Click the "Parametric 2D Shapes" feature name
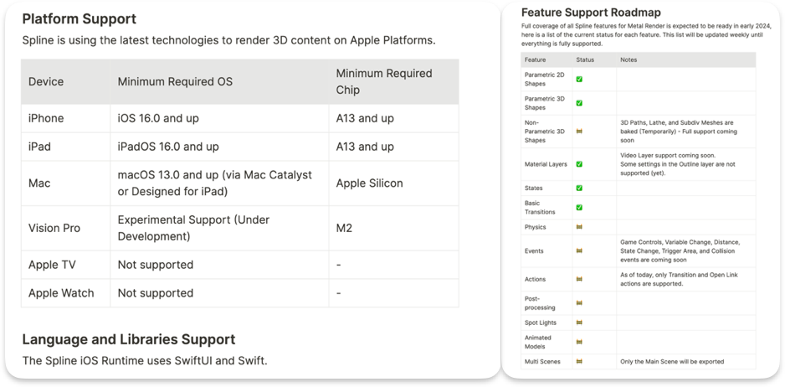Image resolution: width=785 pixels, height=387 pixels. click(x=544, y=80)
